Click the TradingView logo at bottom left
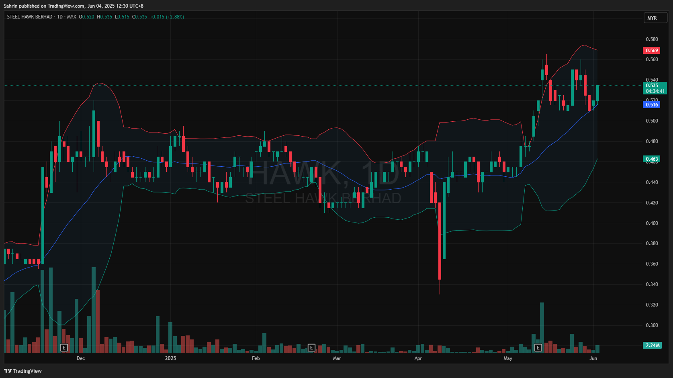The width and height of the screenshot is (673, 378). (x=23, y=371)
